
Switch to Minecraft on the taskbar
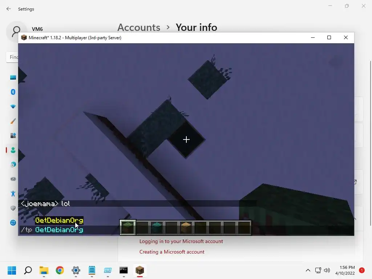click(x=140, y=270)
